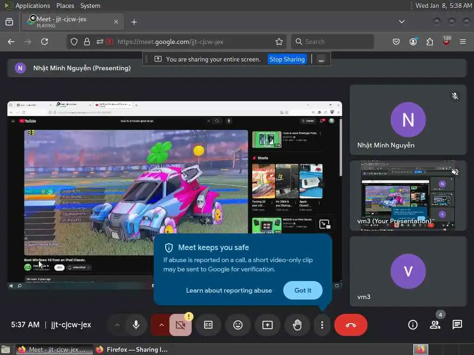Viewport: 474px width, 355px height.
Task: Click the clock in top panel
Action: coord(443,6)
